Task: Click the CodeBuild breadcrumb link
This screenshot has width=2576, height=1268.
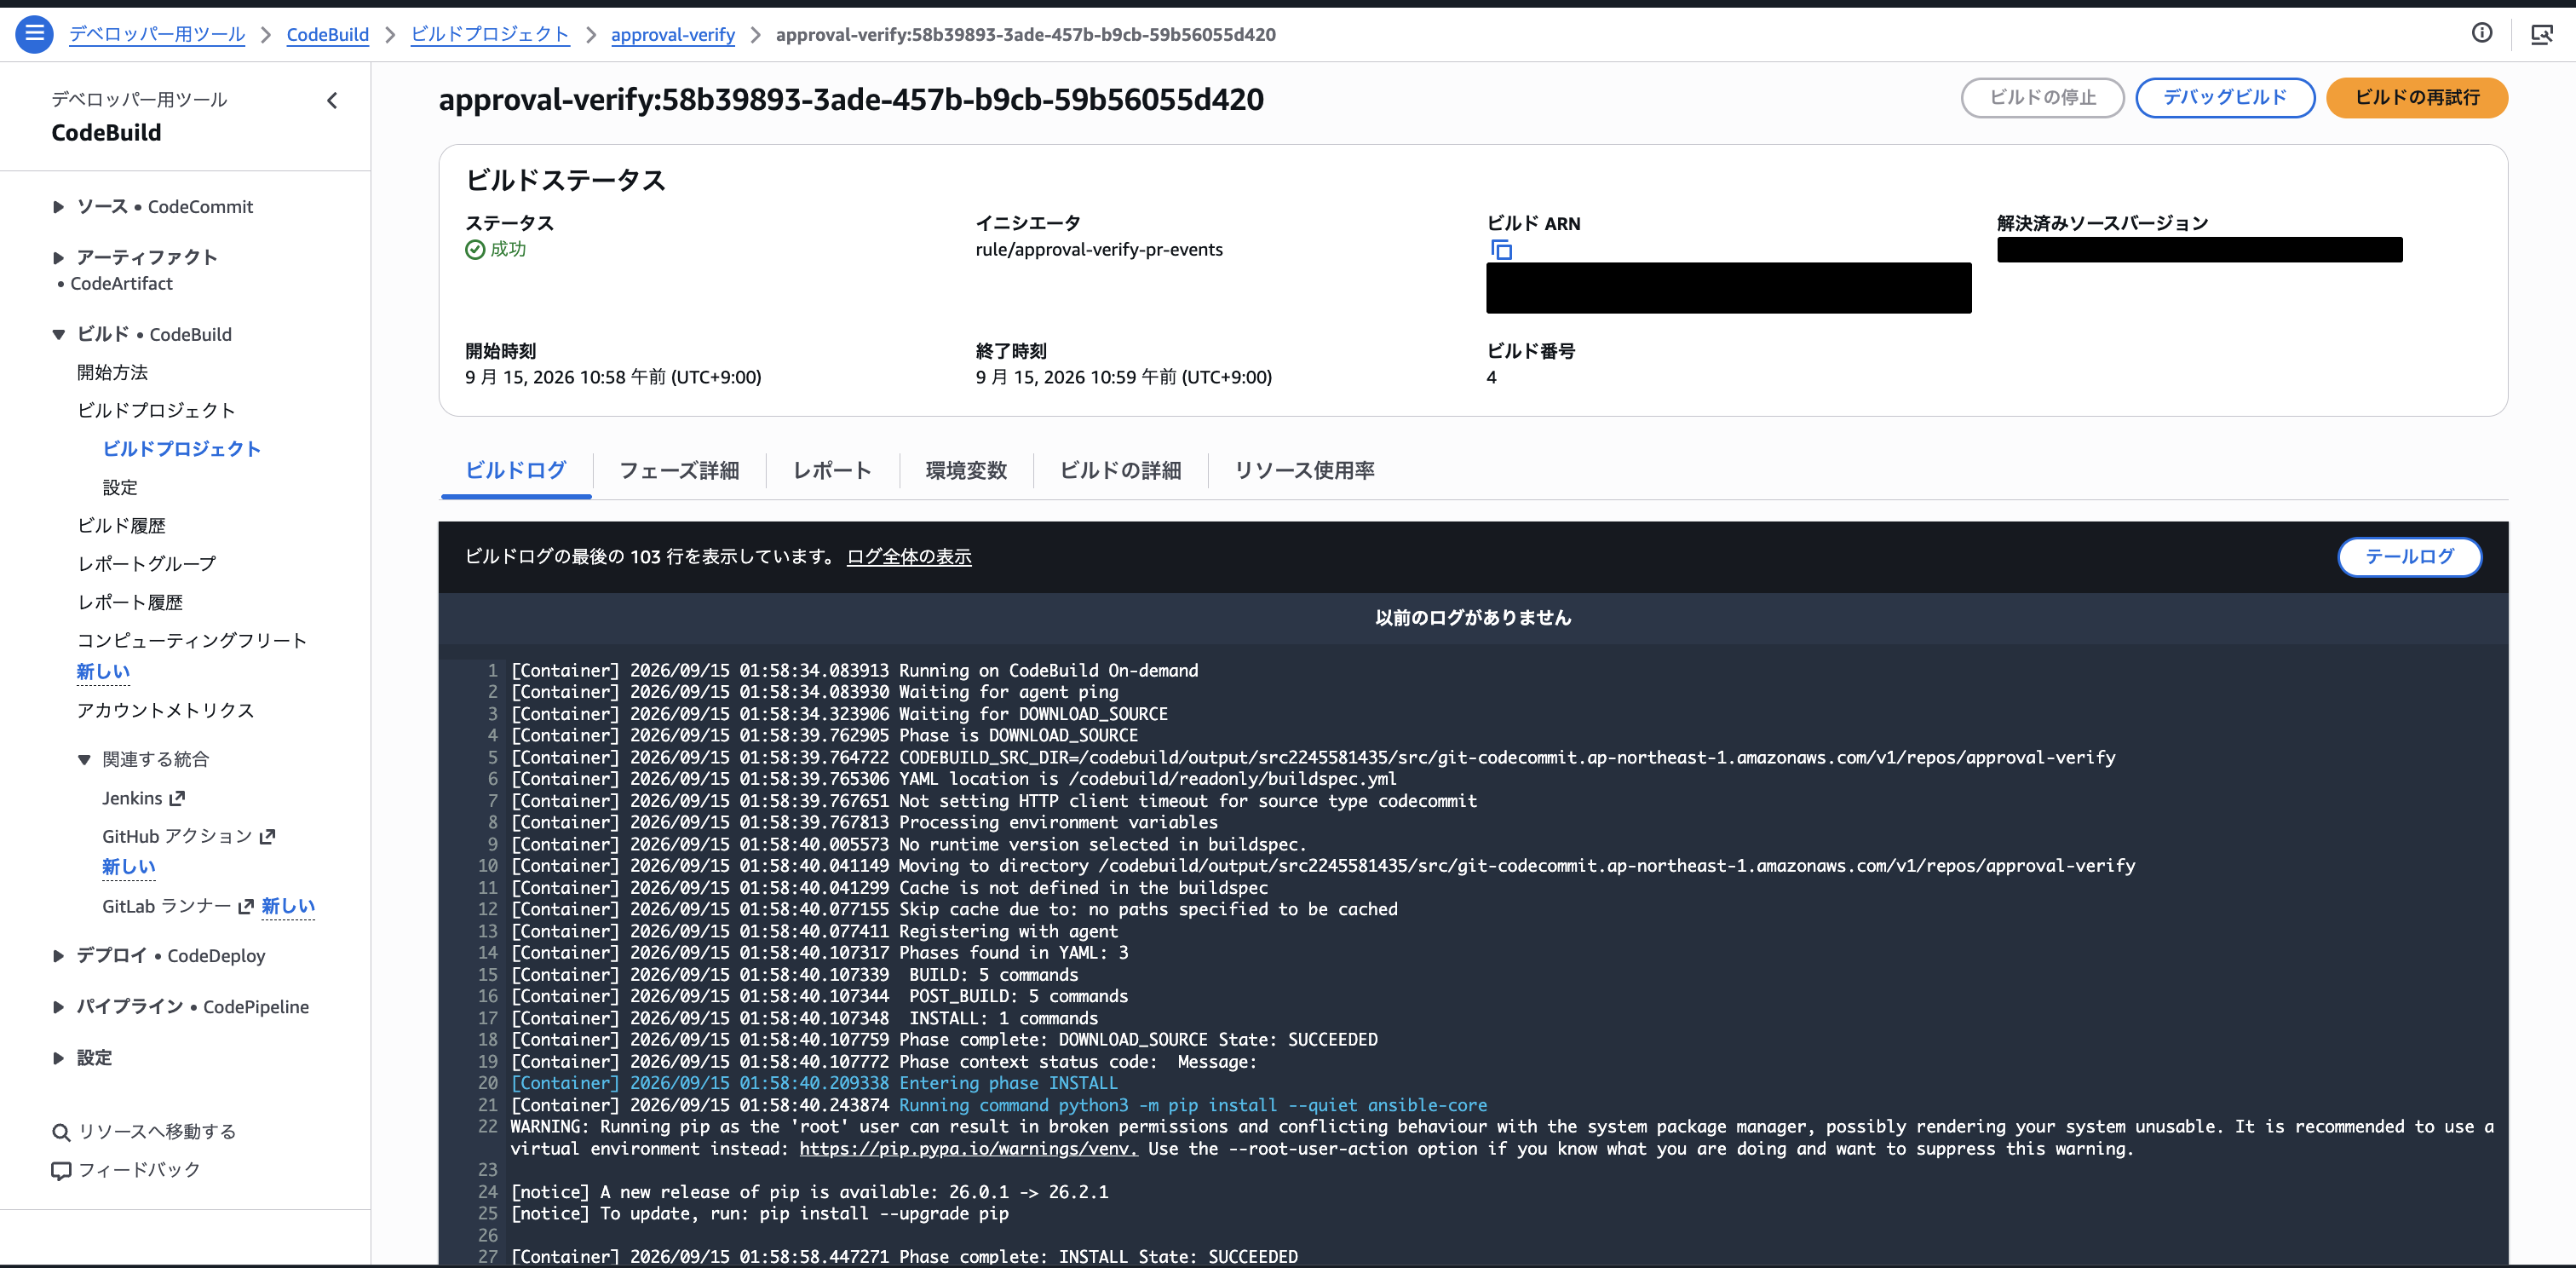Action: point(328,35)
